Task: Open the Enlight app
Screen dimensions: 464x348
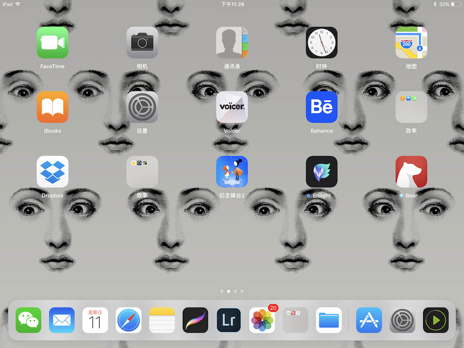Action: [x=322, y=172]
